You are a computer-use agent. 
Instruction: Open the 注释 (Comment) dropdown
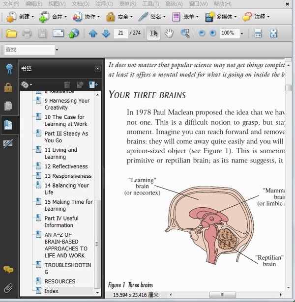256,17
